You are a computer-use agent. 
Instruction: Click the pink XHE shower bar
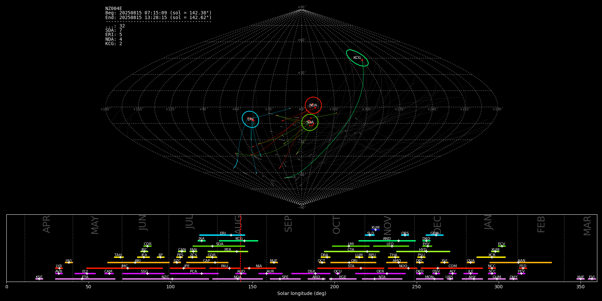[x=581, y=279]
